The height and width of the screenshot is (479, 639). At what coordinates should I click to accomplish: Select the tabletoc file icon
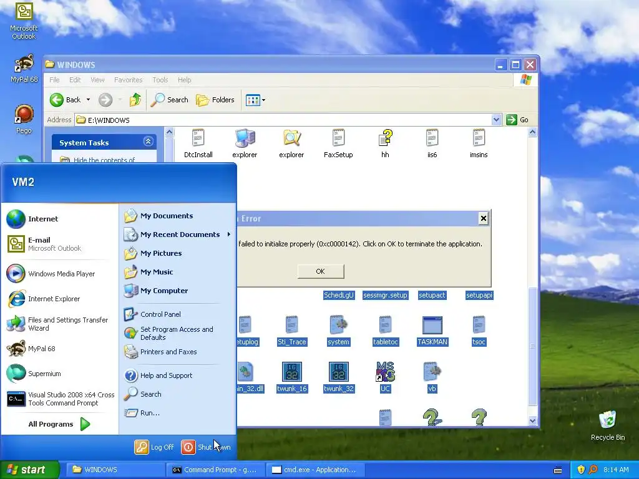(x=385, y=331)
